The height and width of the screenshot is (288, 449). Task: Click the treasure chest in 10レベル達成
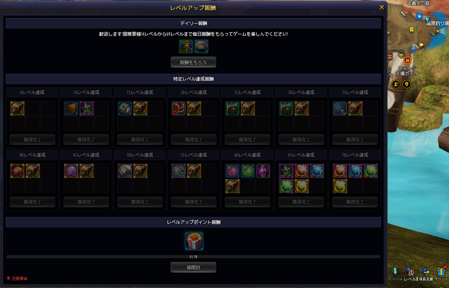pos(71,109)
